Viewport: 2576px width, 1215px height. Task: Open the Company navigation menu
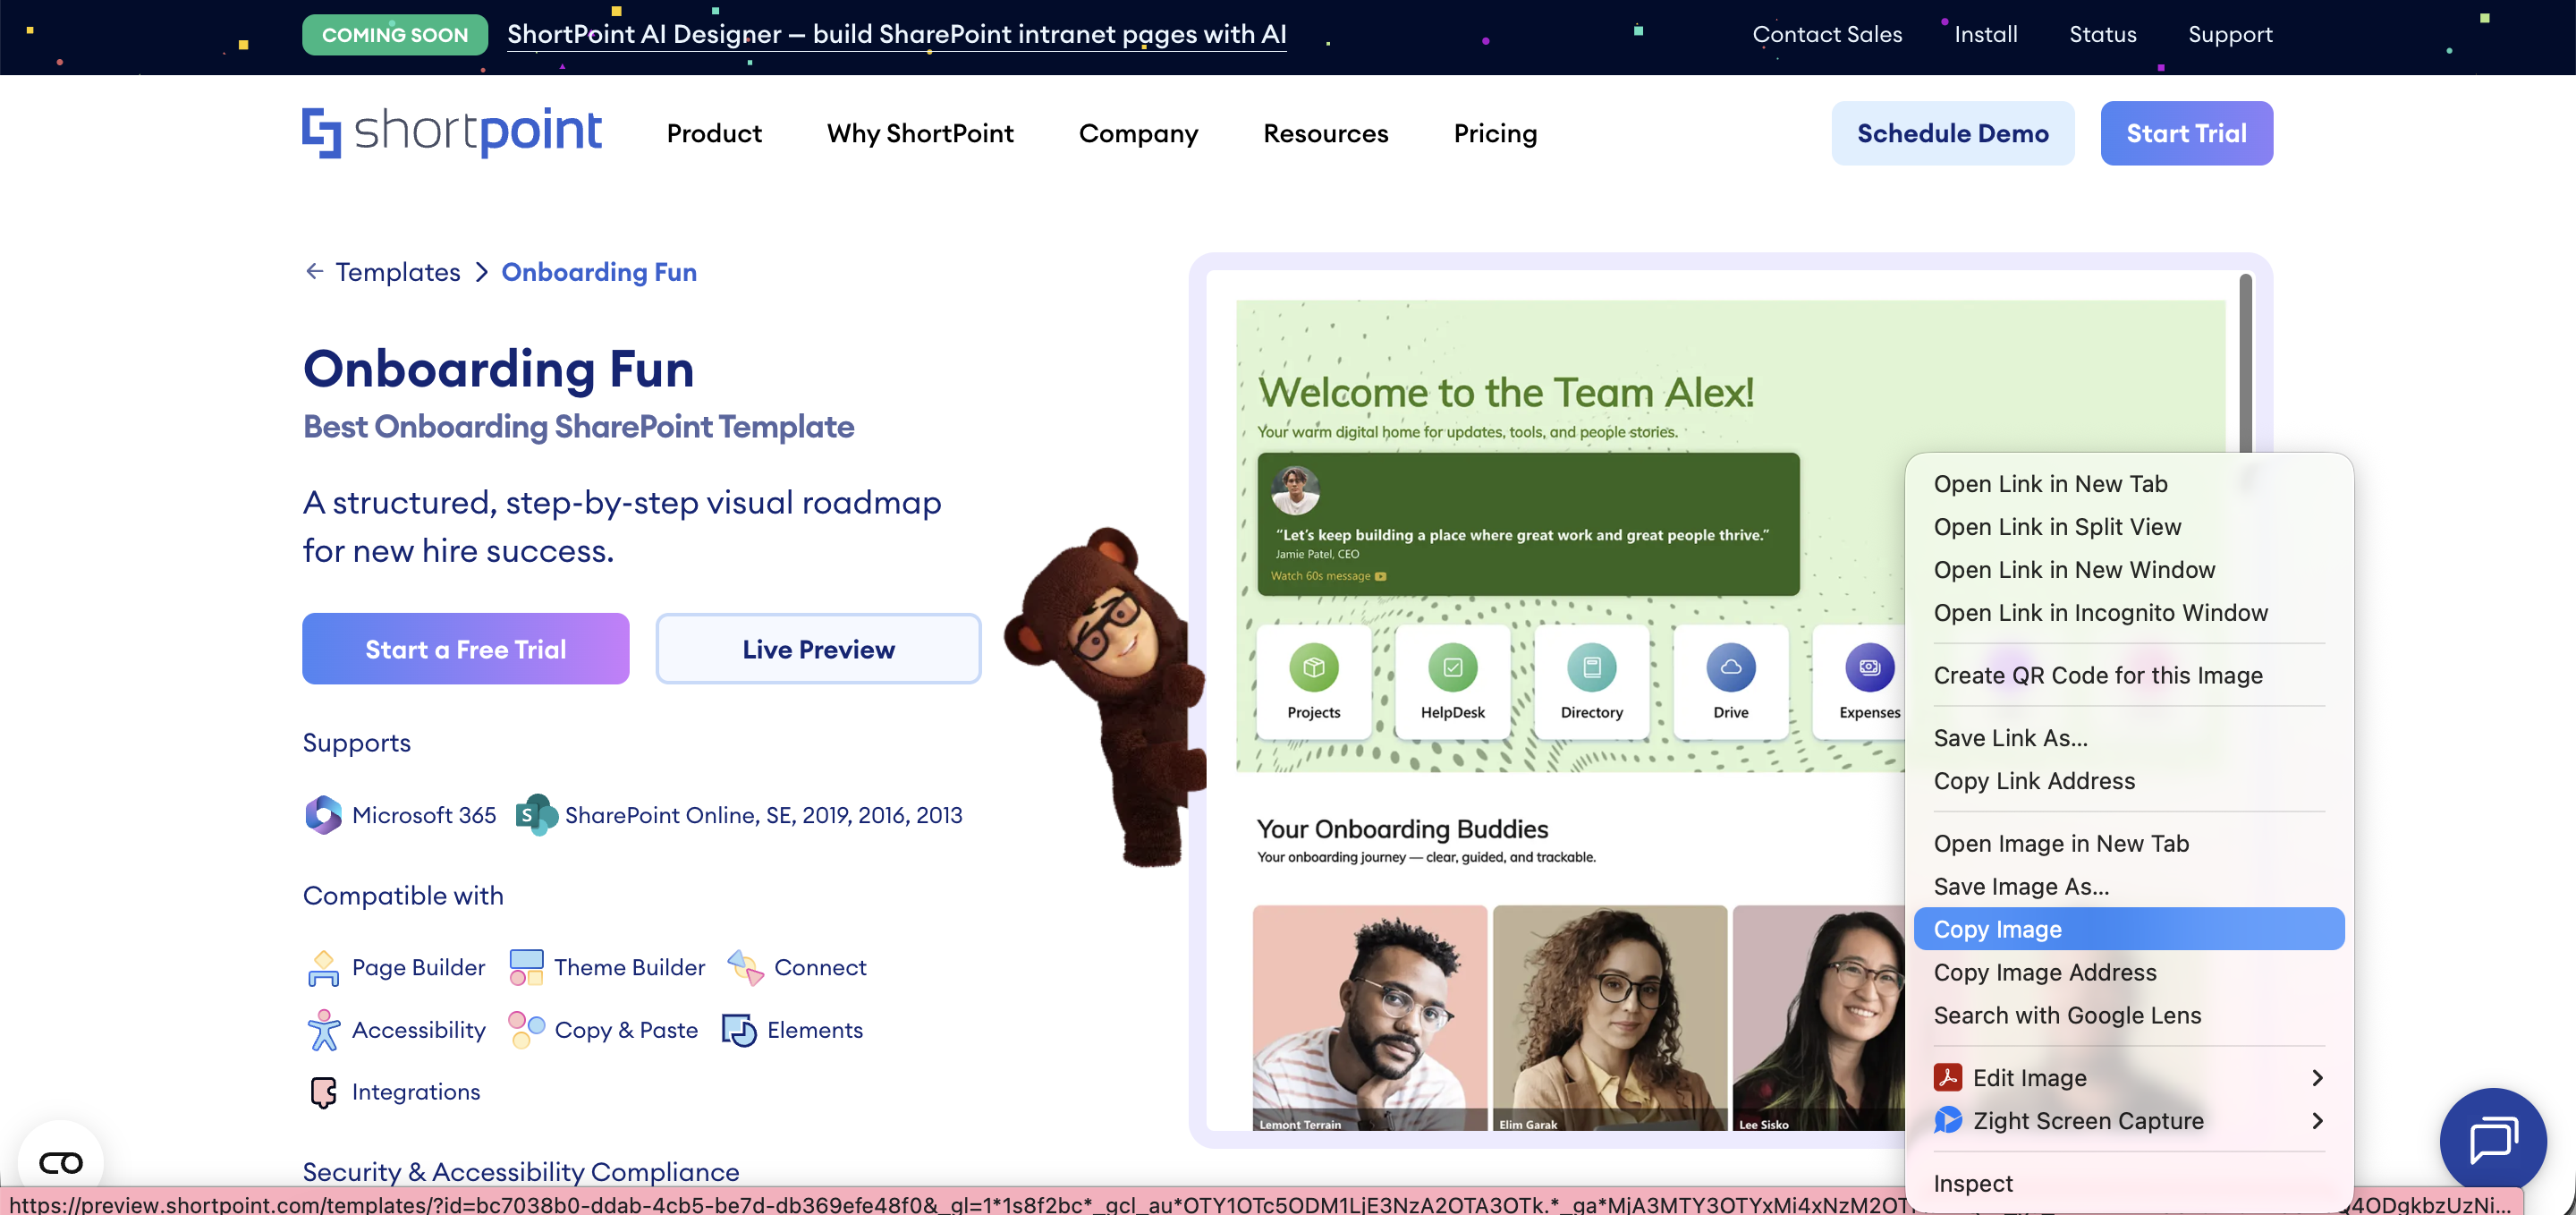coord(1138,133)
